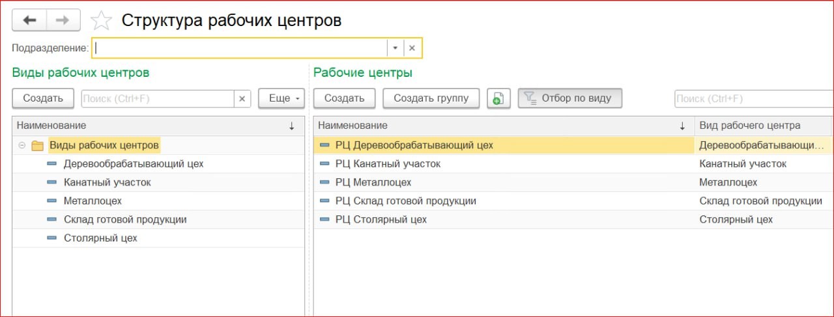
Task: Open the Еще menu
Action: pos(281,98)
